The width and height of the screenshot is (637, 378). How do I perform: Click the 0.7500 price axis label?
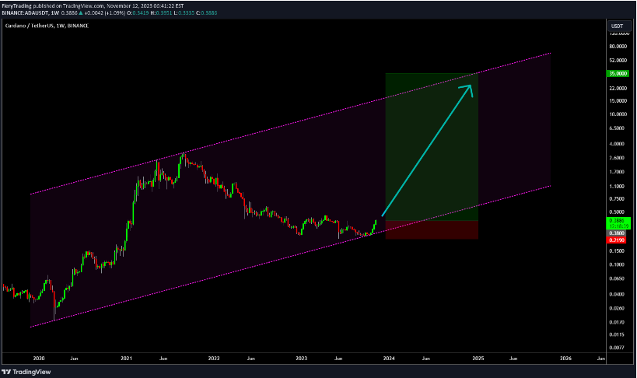(617, 199)
